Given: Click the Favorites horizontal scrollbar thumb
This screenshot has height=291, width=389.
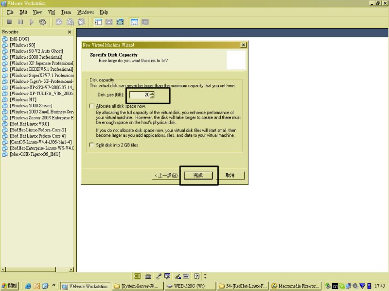Looking at the screenshot, I should point(31,269).
